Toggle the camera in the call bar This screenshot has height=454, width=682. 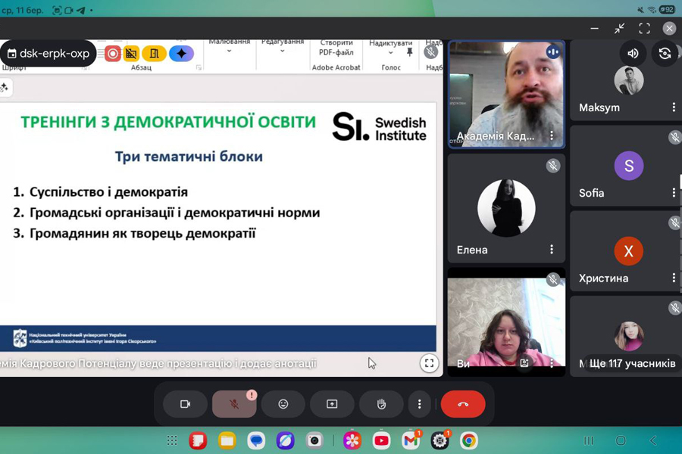186,404
